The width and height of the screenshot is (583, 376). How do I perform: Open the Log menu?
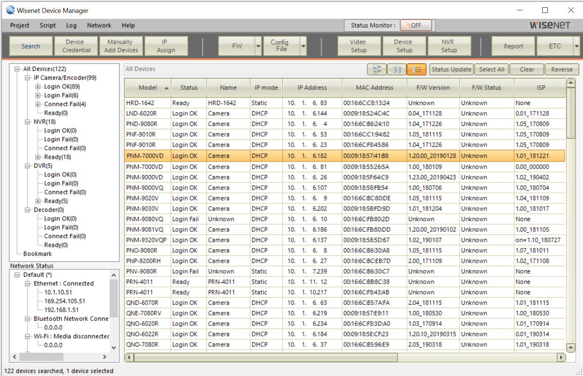[71, 25]
